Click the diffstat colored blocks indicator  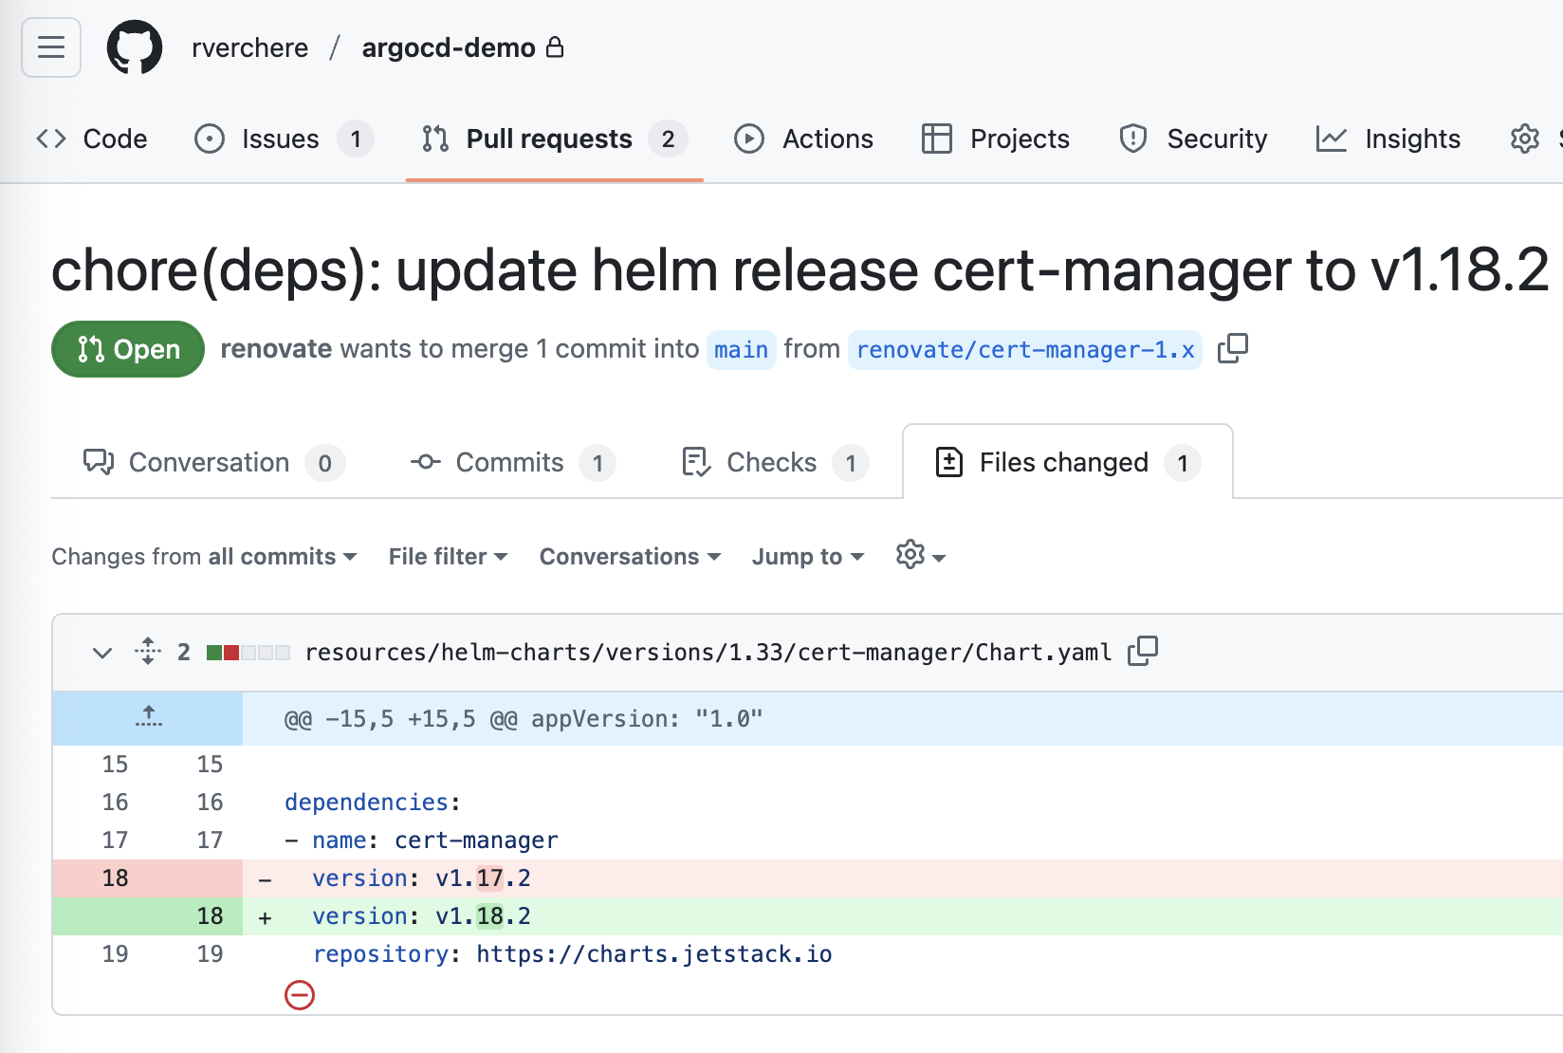248,653
